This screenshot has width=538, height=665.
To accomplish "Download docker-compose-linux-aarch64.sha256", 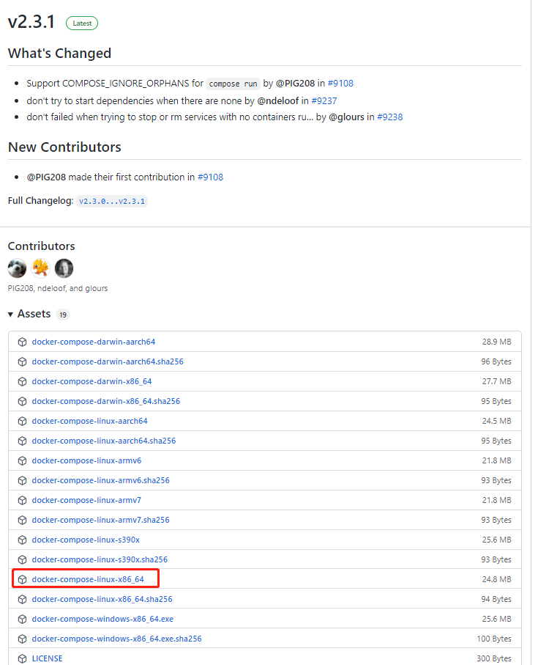I will point(104,441).
